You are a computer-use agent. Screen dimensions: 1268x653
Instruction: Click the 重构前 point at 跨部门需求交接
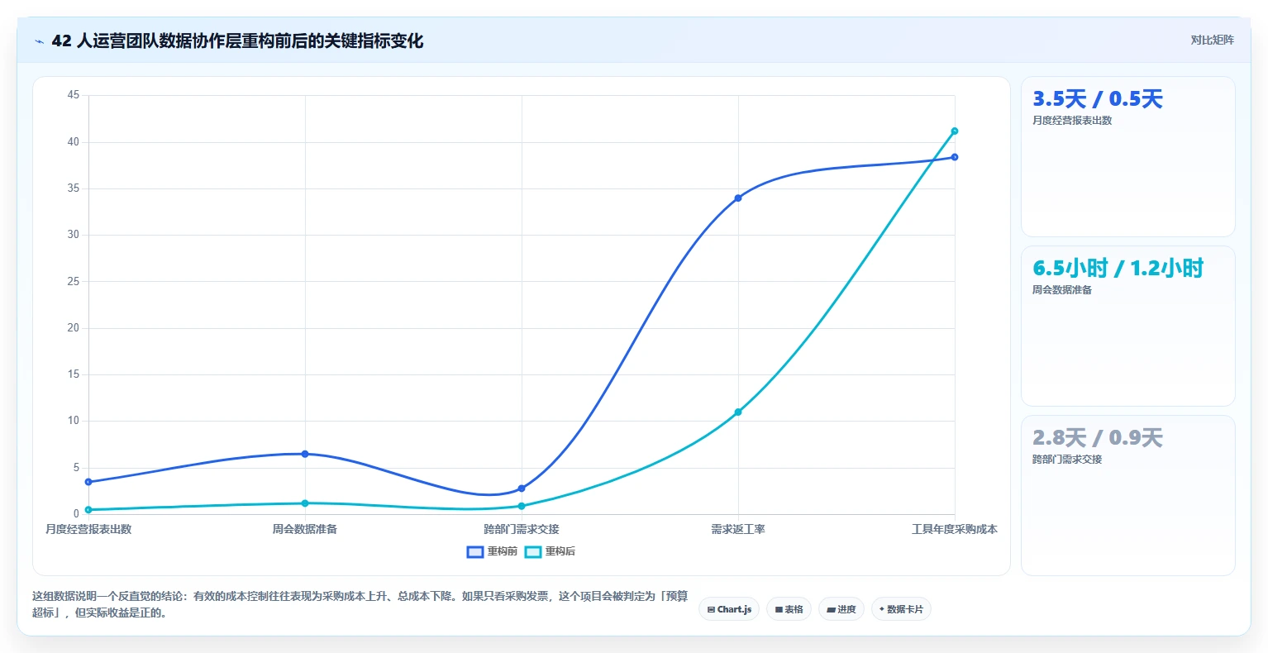(522, 489)
